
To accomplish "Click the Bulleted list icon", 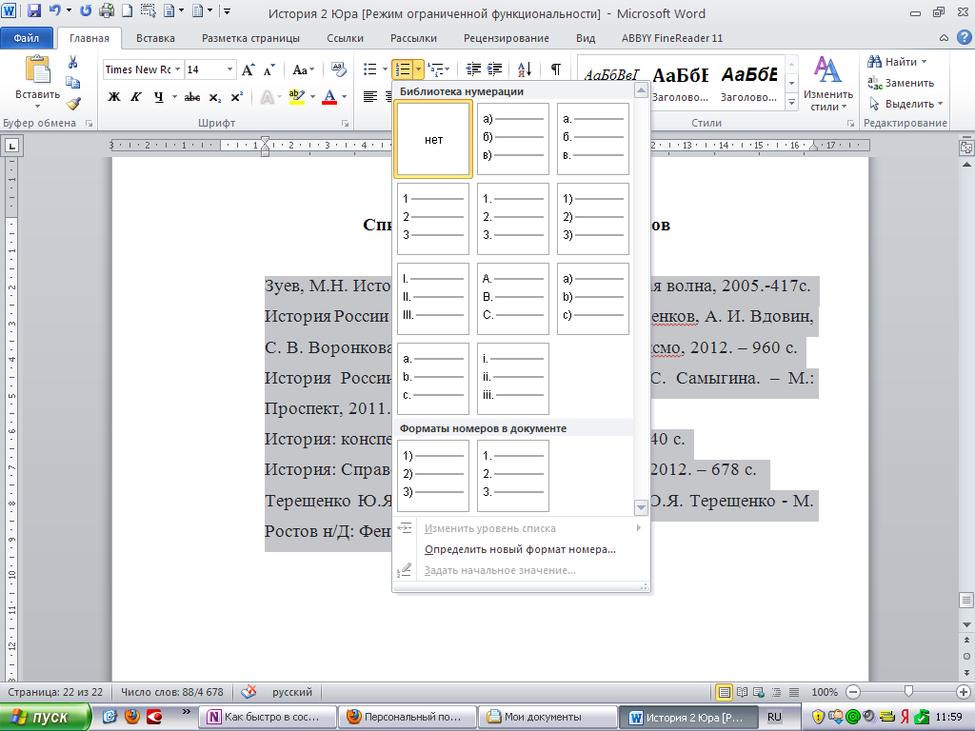I will click(371, 69).
